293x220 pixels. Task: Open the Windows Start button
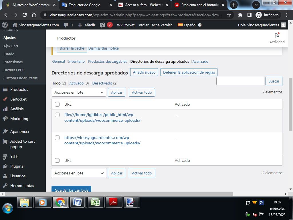pyautogui.click(x=8, y=208)
